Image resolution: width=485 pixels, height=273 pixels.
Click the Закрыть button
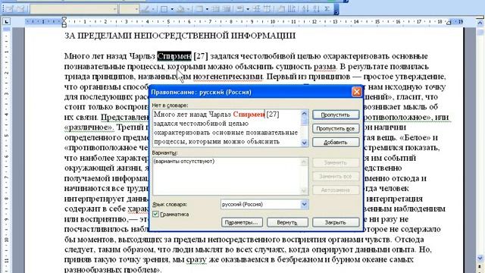[336, 222]
